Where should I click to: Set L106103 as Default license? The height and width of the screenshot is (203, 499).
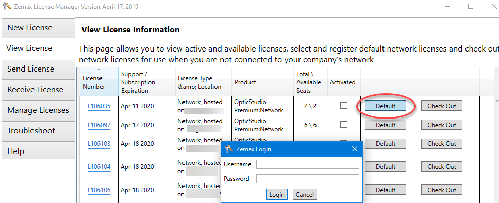386,144
